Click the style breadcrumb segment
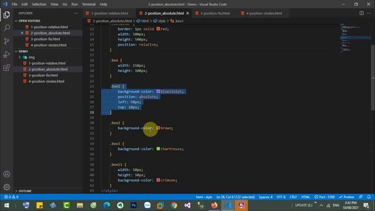The image size is (375, 211). pyautogui.click(x=159, y=21)
